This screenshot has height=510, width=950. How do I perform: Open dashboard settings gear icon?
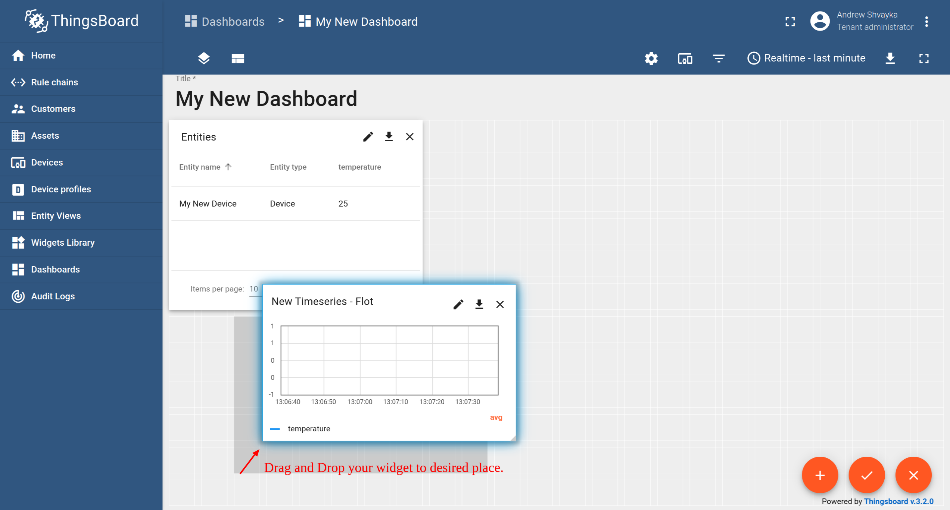coord(651,59)
